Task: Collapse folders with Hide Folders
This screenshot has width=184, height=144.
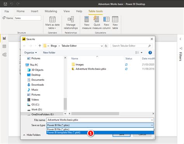Action: 32,135
